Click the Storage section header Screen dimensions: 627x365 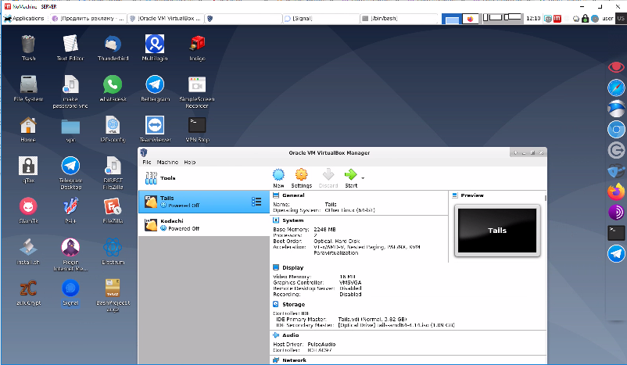pos(293,304)
